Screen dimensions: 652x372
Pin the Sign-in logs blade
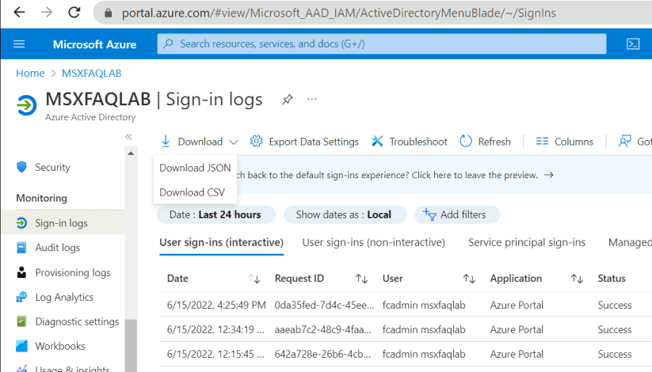click(288, 100)
